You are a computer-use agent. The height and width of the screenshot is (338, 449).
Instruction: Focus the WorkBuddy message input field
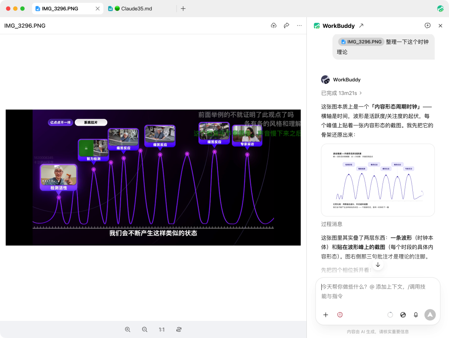pos(377,291)
